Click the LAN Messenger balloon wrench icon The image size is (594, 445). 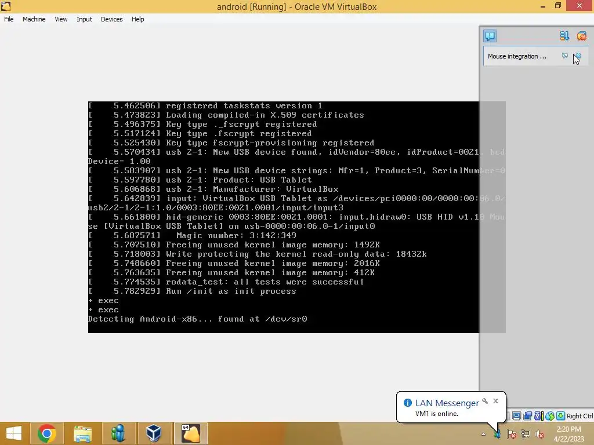click(485, 401)
